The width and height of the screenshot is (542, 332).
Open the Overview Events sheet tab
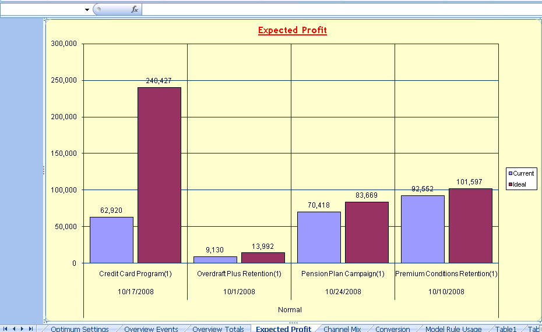(x=151, y=329)
